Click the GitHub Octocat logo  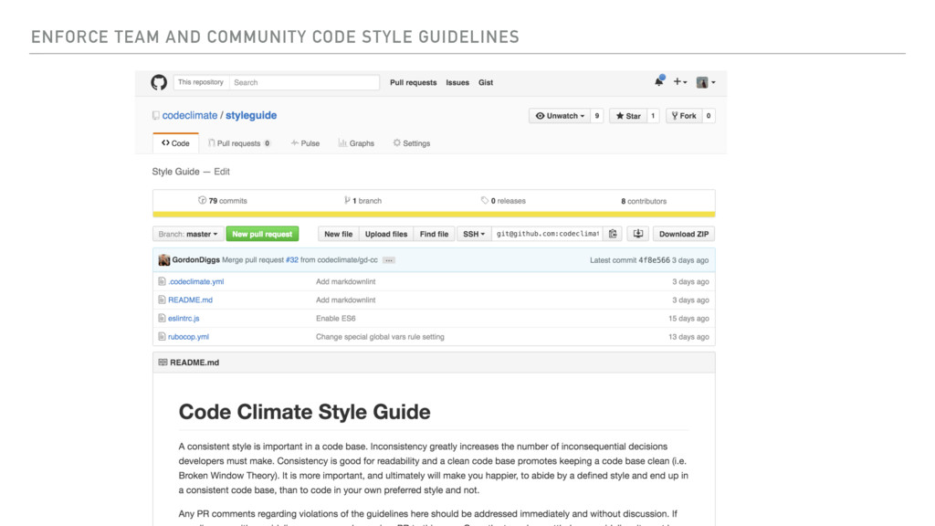pyautogui.click(x=159, y=82)
